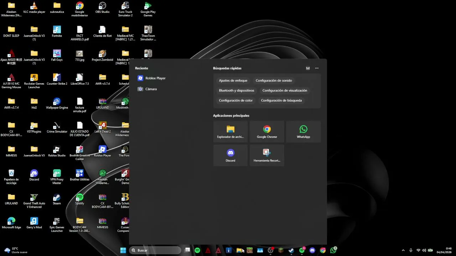The height and width of the screenshot is (256, 456).
Task: Select OBS Studio desktop shortcut
Action: (103, 8)
